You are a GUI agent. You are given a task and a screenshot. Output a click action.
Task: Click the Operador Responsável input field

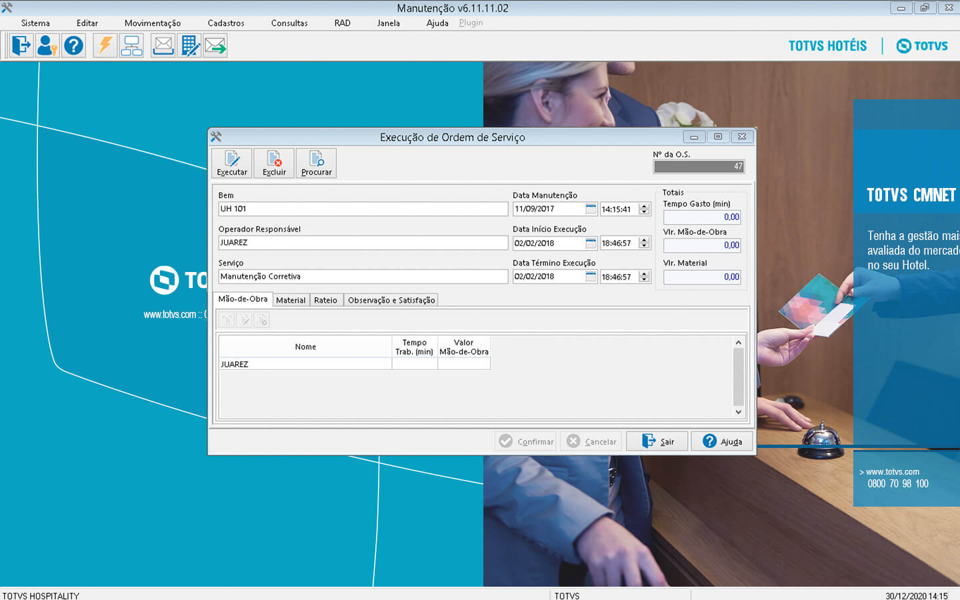(x=363, y=243)
